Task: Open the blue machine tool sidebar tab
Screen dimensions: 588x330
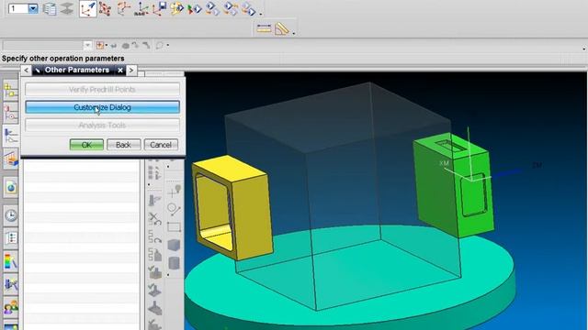Action: point(11,284)
